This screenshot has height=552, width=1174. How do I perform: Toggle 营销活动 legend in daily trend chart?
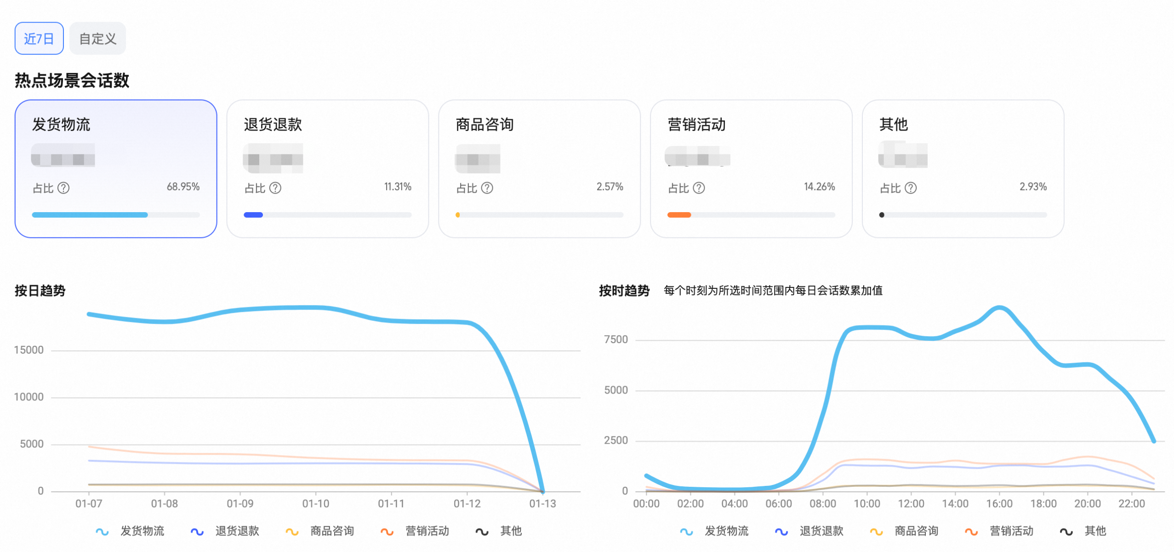coord(415,531)
